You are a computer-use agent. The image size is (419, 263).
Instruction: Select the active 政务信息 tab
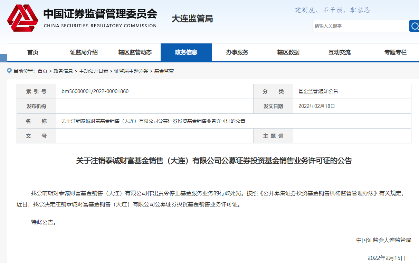[186, 52]
